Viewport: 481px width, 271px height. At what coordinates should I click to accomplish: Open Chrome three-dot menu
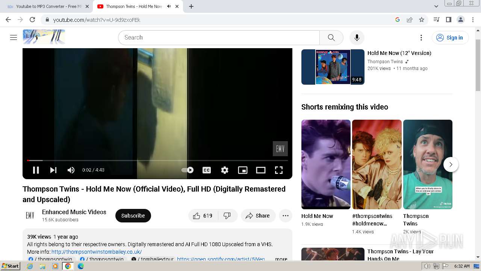coord(473,20)
